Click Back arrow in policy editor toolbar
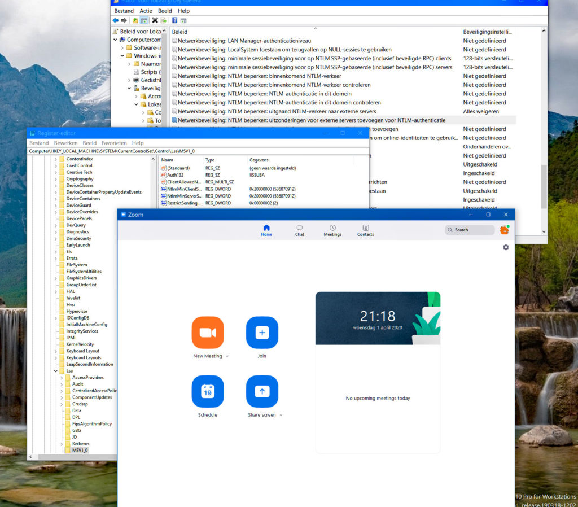Screen dimensions: 578x507 pos(115,20)
